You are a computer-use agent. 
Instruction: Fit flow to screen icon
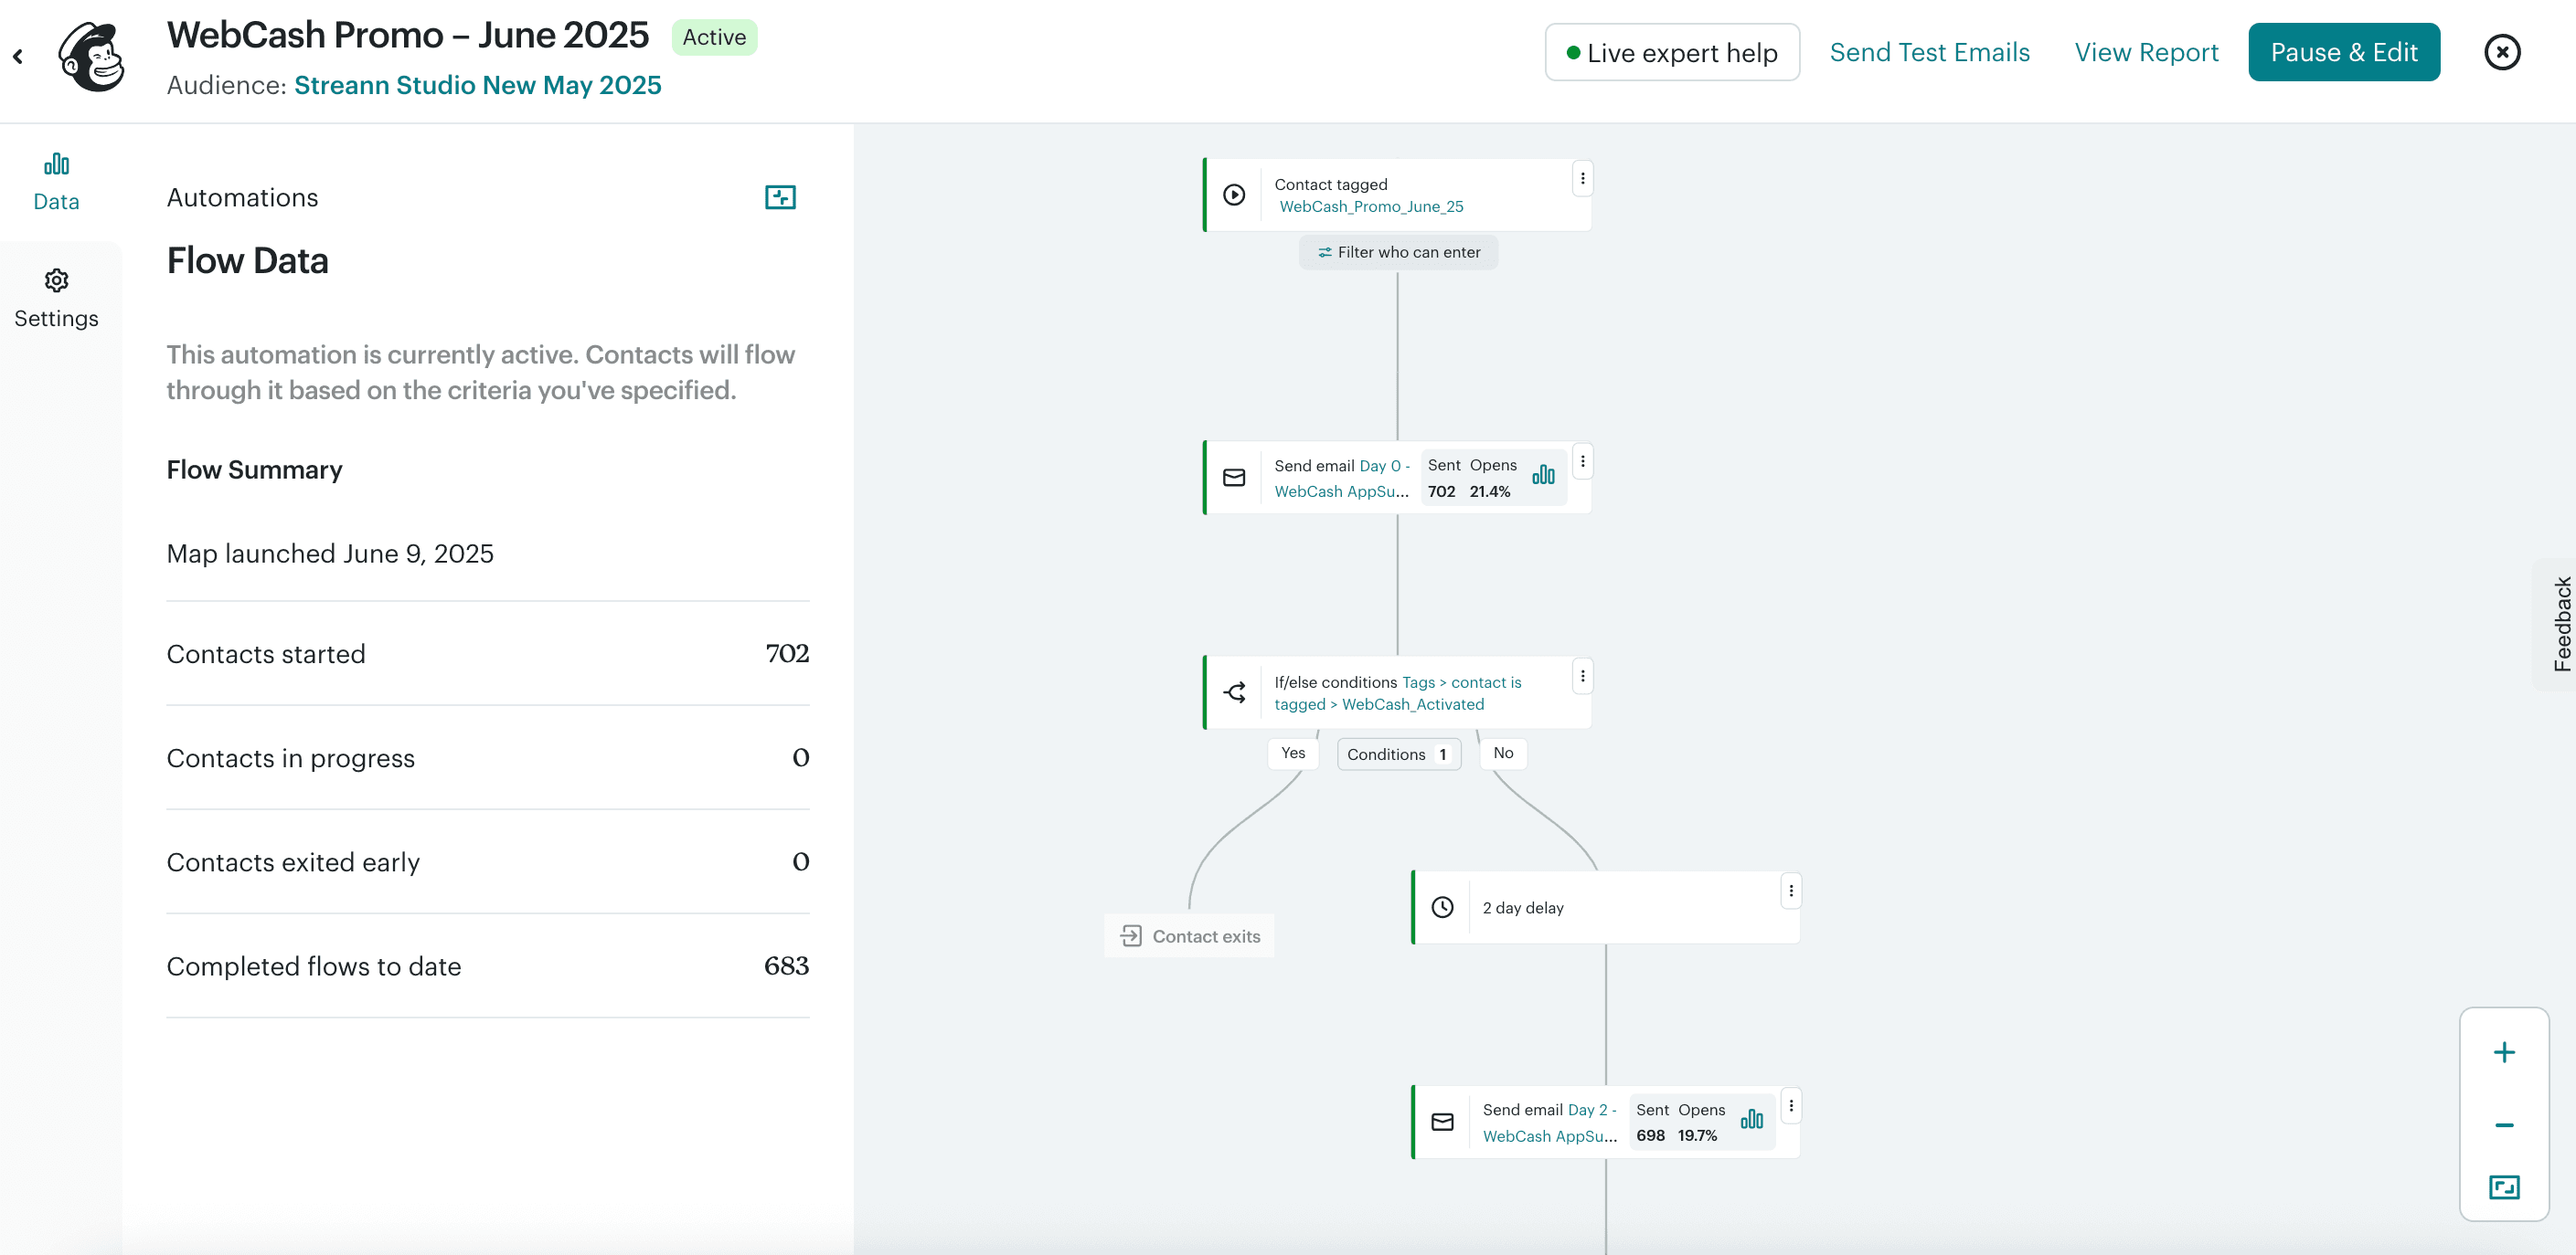(2503, 1187)
